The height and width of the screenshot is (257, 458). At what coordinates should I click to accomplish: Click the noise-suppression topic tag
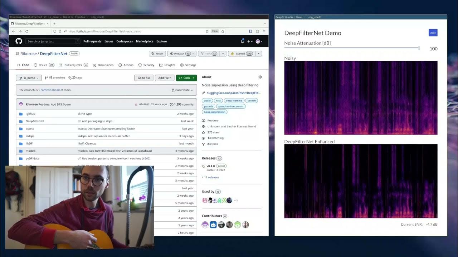pyautogui.click(x=215, y=112)
